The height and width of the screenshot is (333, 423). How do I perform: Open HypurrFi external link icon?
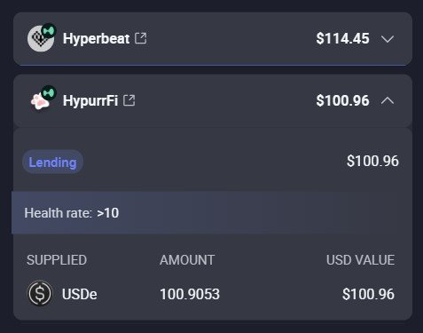click(x=129, y=100)
